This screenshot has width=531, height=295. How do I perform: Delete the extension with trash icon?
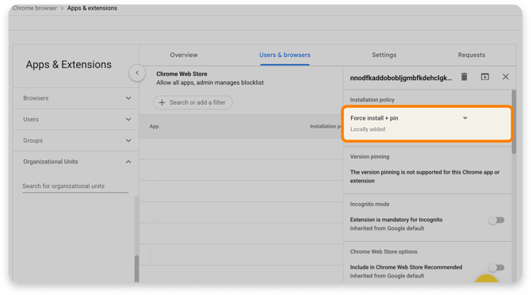pyautogui.click(x=464, y=77)
